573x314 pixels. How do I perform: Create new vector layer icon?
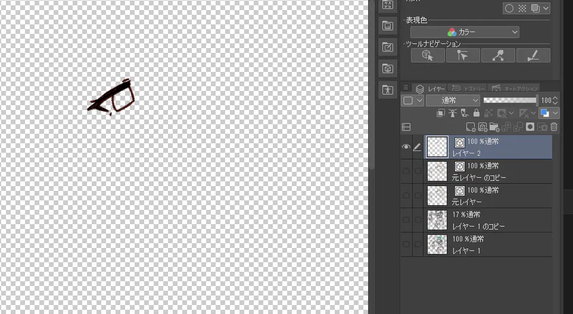coord(482,127)
